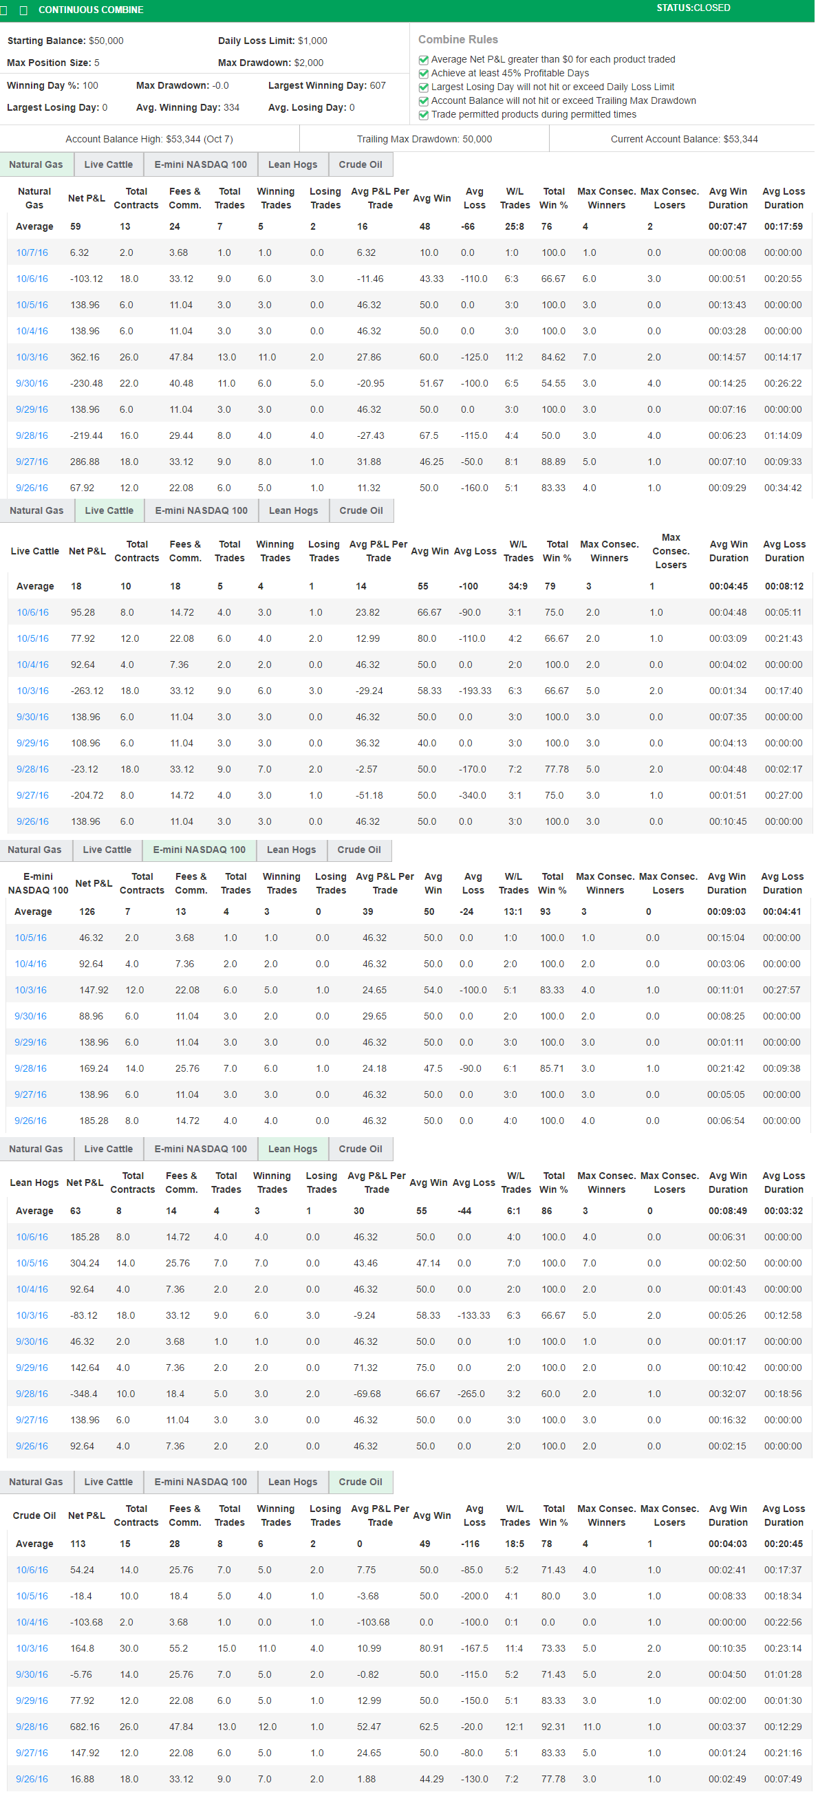Click 'Starting Balance: $50,000' text
The width and height of the screenshot is (818, 1803).
(66, 41)
